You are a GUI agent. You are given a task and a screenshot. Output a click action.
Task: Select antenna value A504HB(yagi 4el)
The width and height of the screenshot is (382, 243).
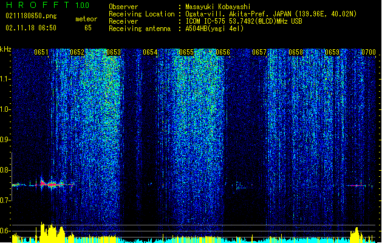pyautogui.click(x=214, y=29)
